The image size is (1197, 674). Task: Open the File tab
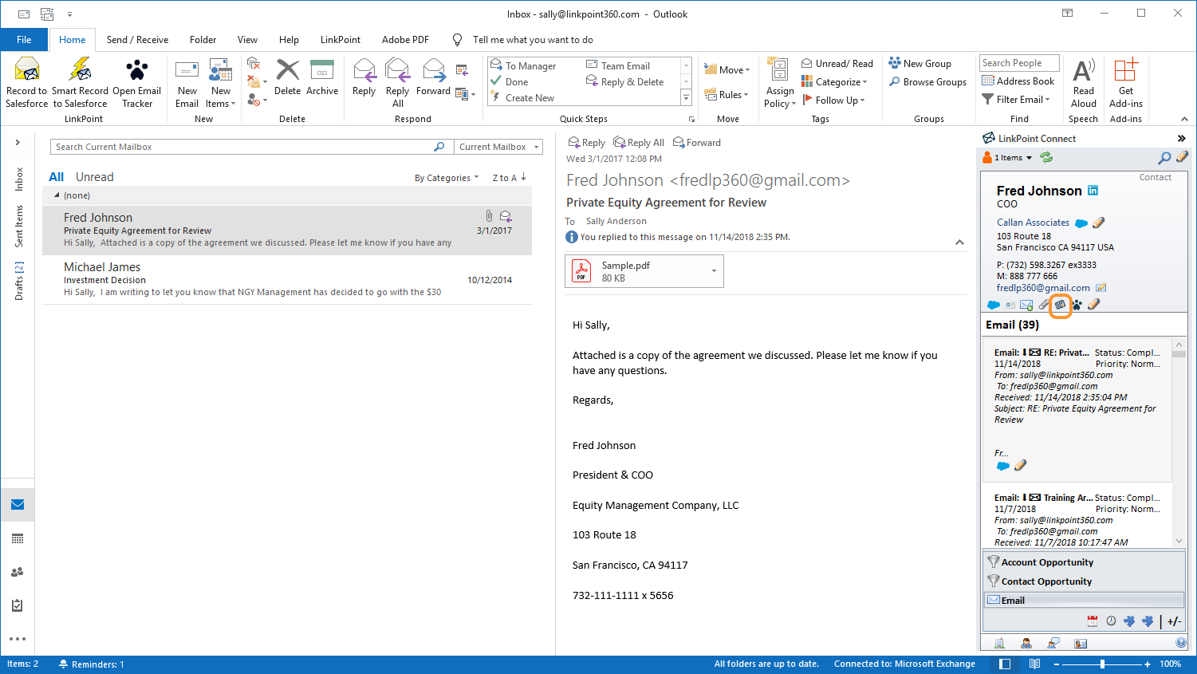tap(24, 40)
